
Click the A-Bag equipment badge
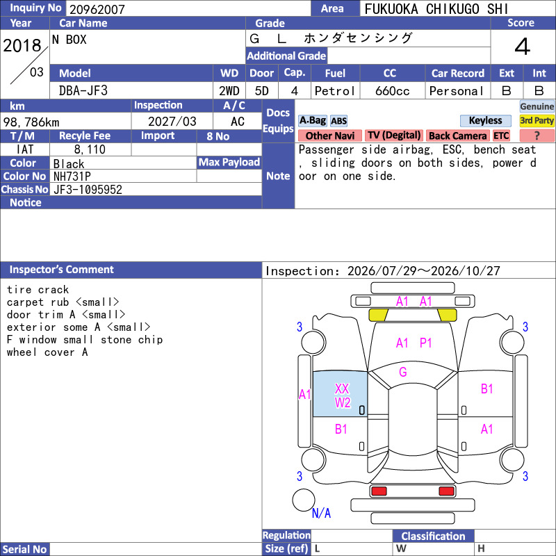312,120
